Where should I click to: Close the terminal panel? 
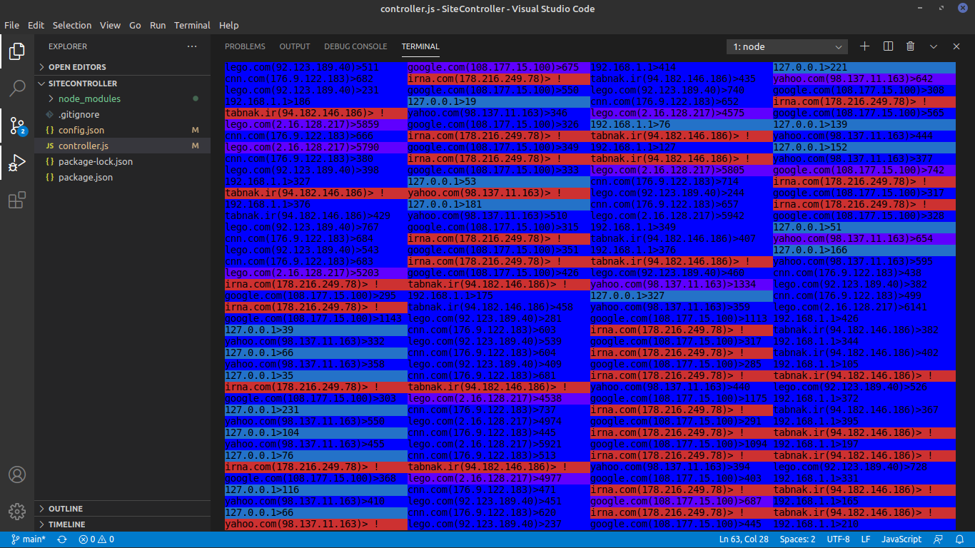pos(956,46)
